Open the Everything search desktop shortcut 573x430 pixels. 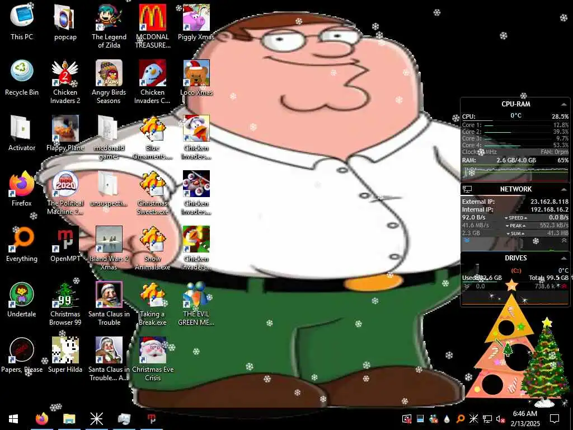(22, 244)
